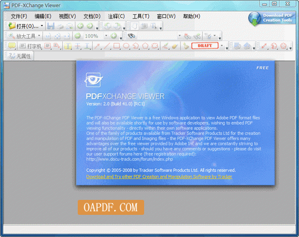Open the Download and Try other PDF link
This screenshot has height=237, width=299.
pyautogui.click(x=159, y=177)
